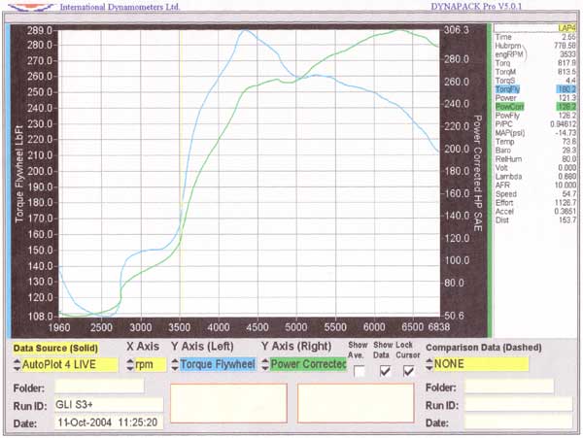Click the green power curve peak
Image resolution: width=583 pixels, height=438 pixels.
click(399, 31)
